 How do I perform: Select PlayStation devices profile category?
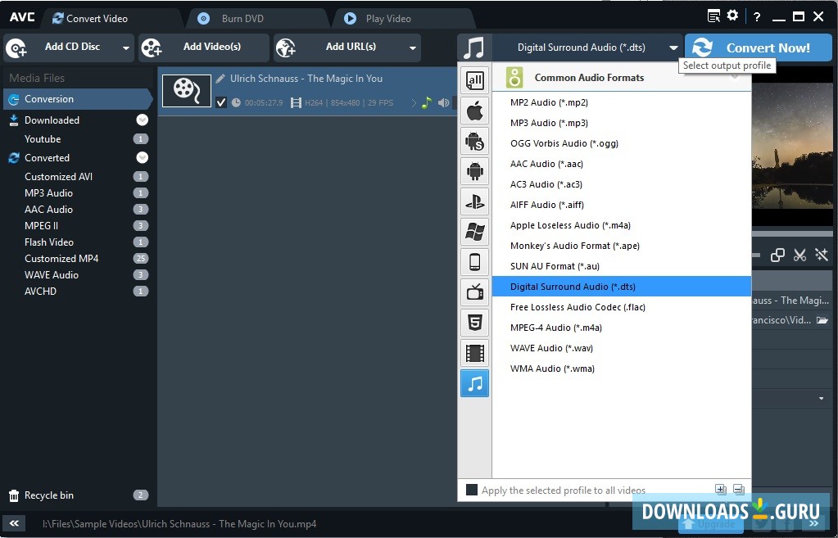[x=474, y=202]
